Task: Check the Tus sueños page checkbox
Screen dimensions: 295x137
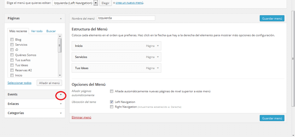Action: tap(12, 60)
